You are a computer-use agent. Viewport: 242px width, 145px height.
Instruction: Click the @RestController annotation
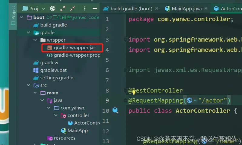(155, 90)
